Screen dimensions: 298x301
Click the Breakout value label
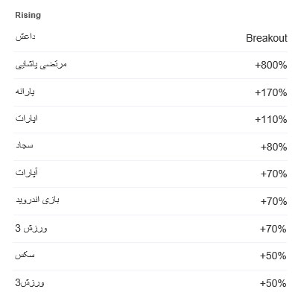click(x=267, y=38)
